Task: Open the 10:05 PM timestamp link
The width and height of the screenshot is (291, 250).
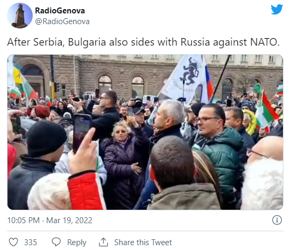Action: (x=24, y=220)
